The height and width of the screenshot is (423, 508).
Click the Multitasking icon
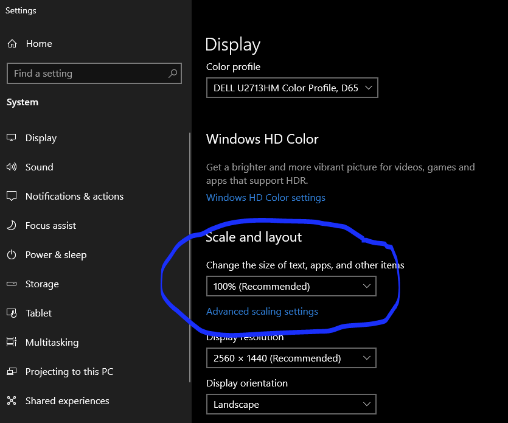12,343
